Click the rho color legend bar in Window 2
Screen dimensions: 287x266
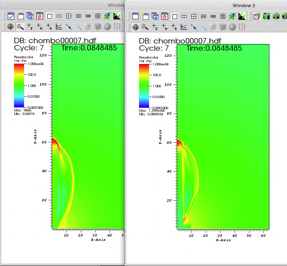144,86
